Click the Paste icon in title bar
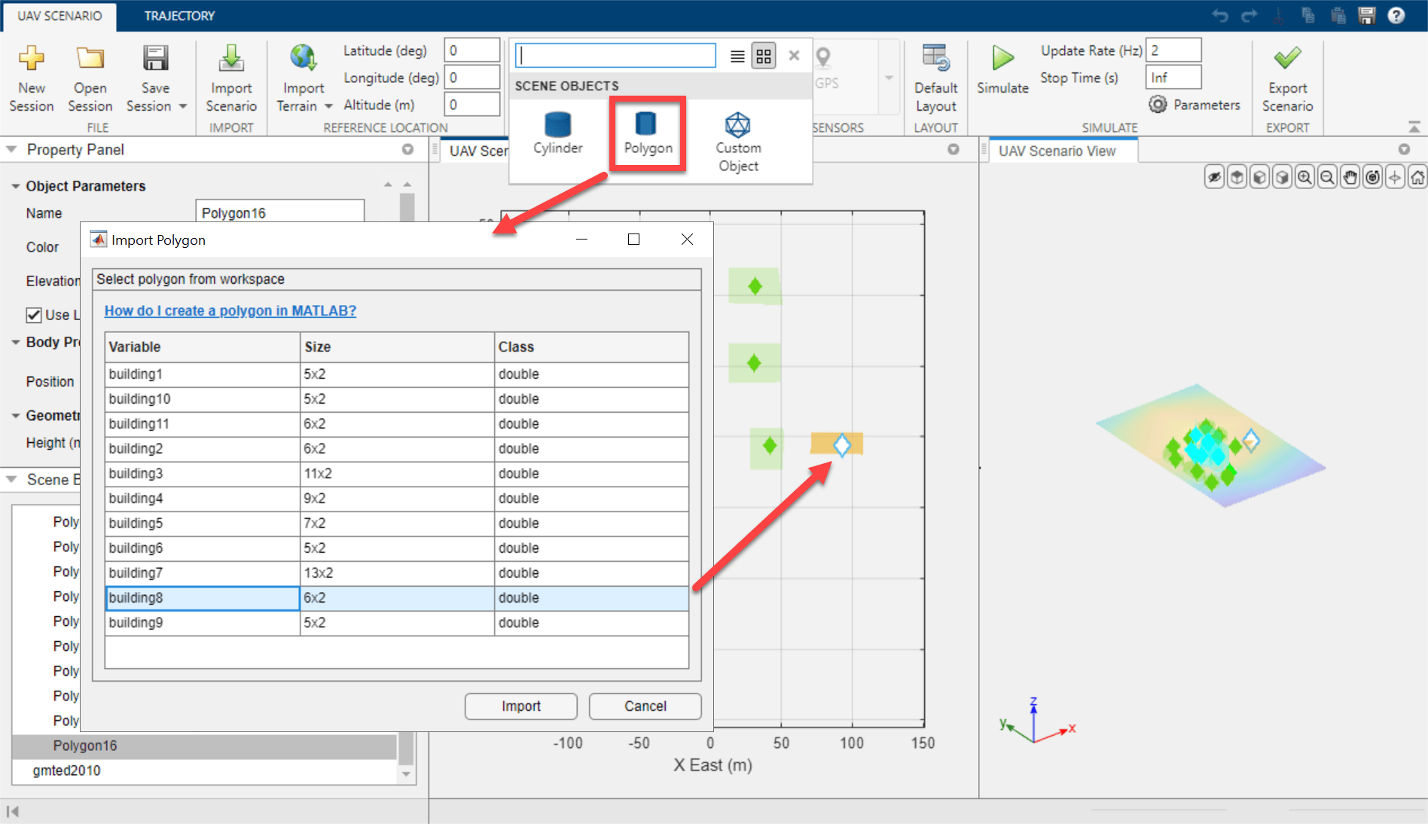Image resolution: width=1428 pixels, height=824 pixels. (1338, 16)
